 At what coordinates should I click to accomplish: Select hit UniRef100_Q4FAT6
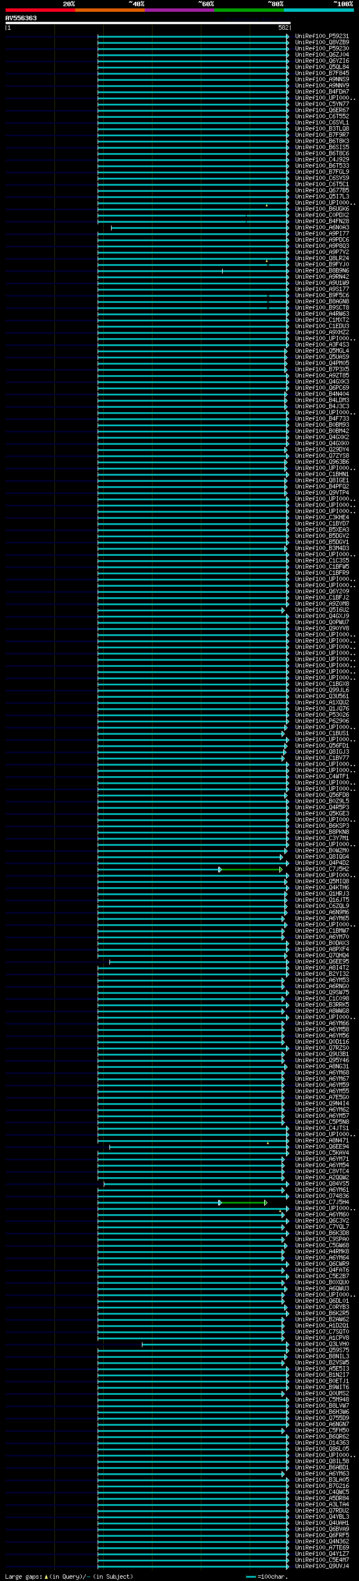321,1270
